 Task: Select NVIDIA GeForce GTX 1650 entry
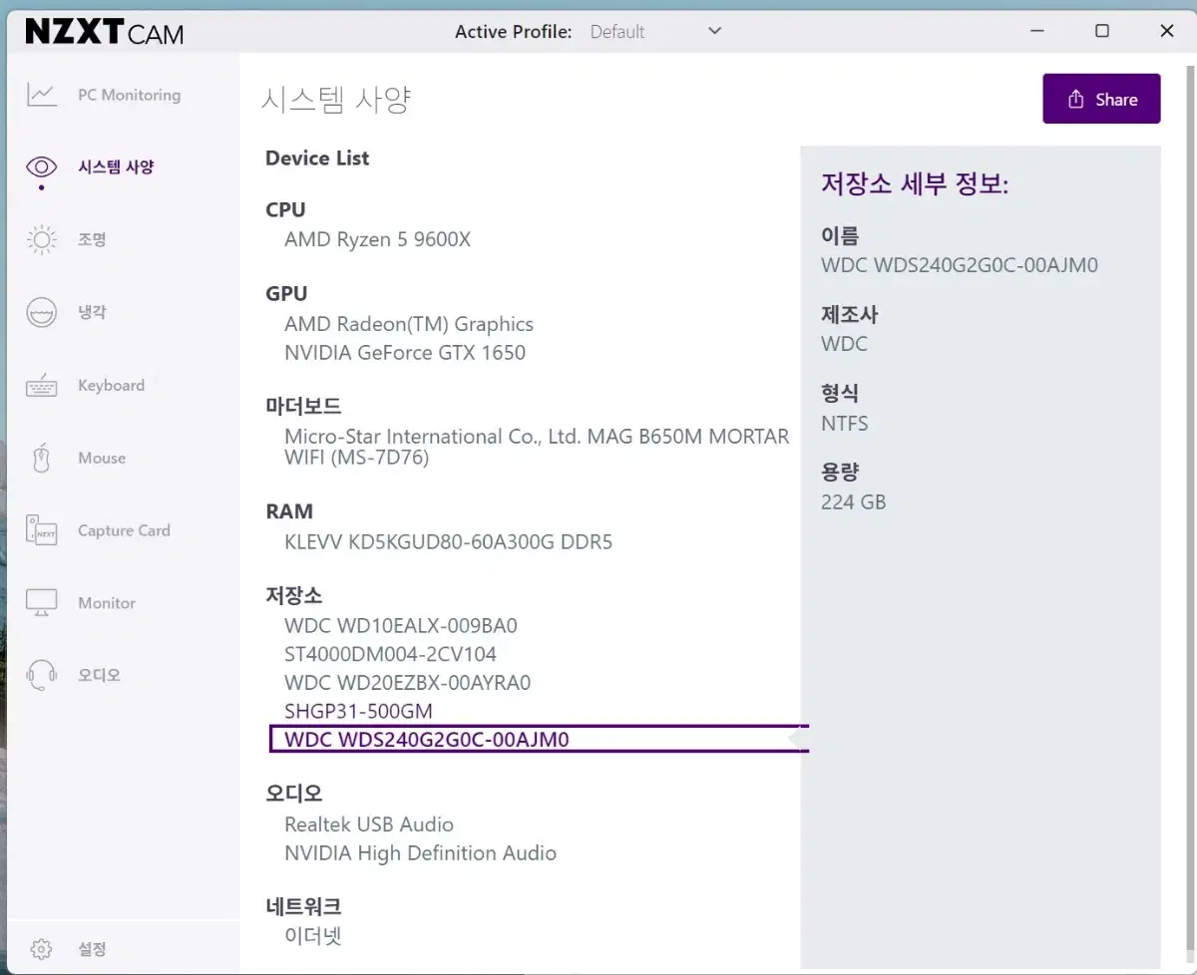tap(405, 352)
